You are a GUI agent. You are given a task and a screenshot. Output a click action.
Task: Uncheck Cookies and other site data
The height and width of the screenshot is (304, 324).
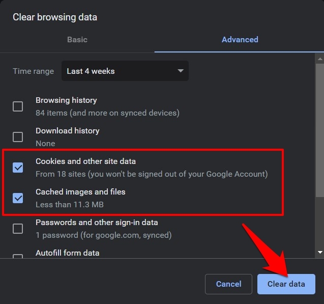coord(18,168)
